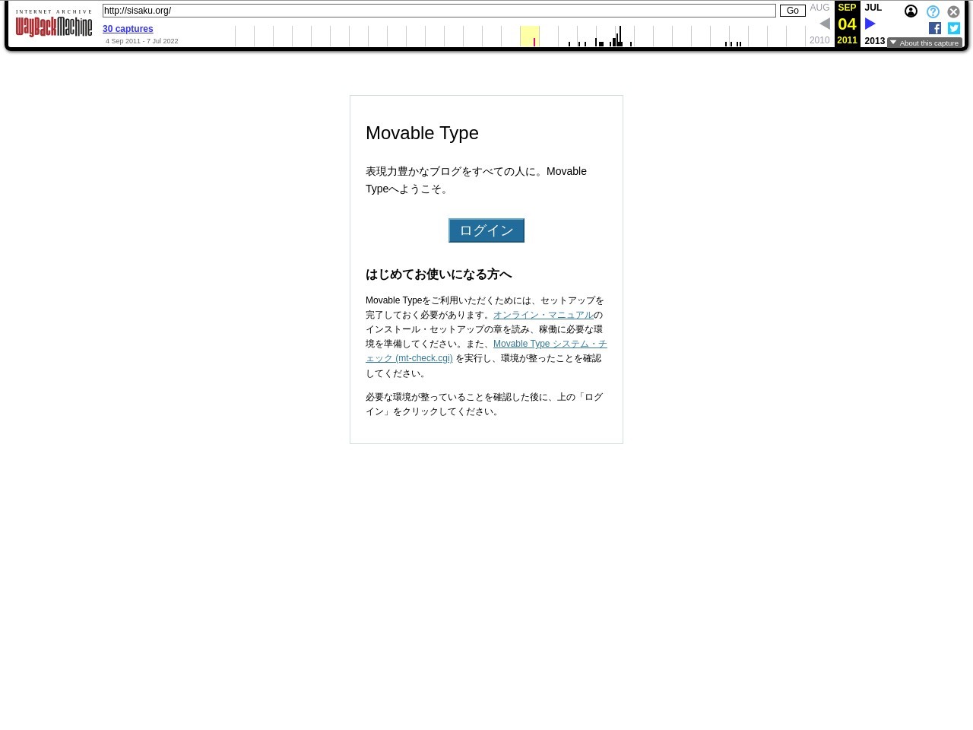Viewport: 973px width, 730px height.
Task: Click the highlighted 2011 timeline marker
Action: 534,41
